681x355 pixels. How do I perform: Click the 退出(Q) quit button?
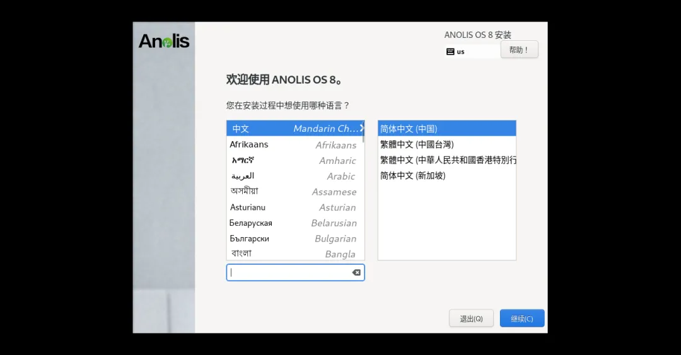pyautogui.click(x=471, y=318)
